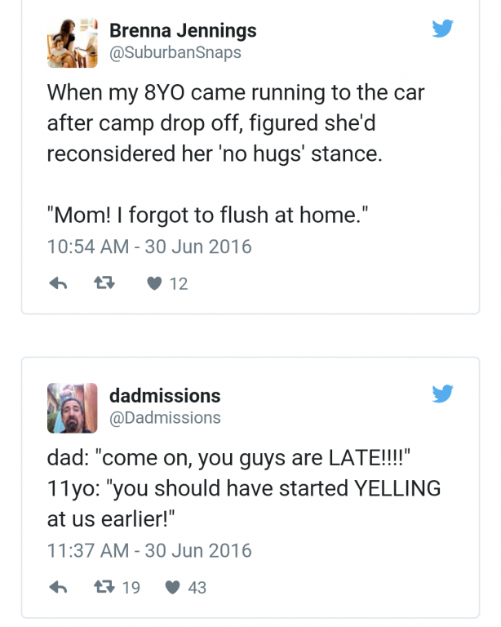Reply to the dadmissions tweet
Screen dimensions: 501x627
coord(58,587)
